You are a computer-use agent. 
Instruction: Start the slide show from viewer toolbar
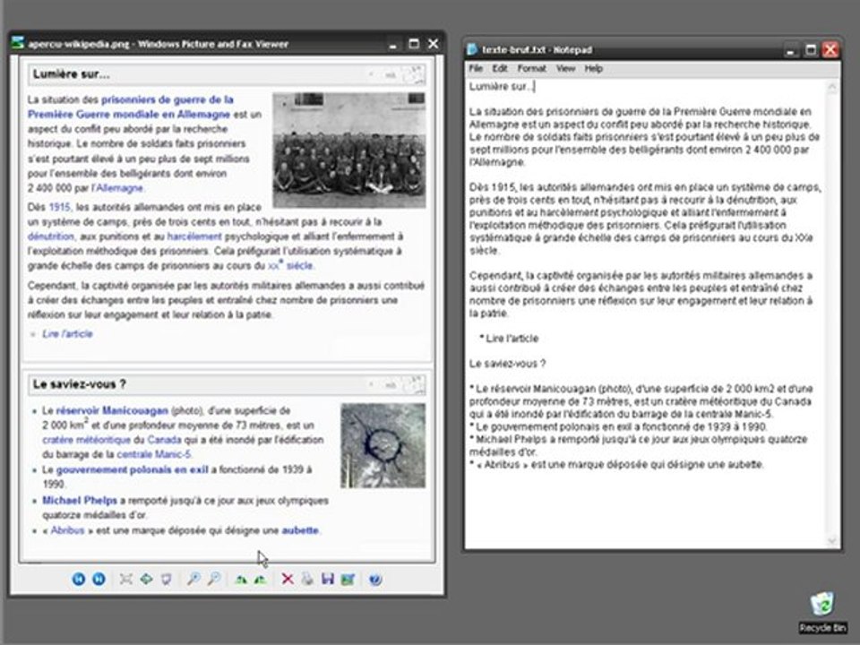point(167,579)
